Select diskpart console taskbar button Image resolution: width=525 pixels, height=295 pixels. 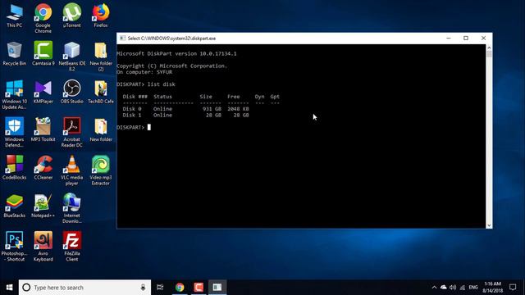217,288
